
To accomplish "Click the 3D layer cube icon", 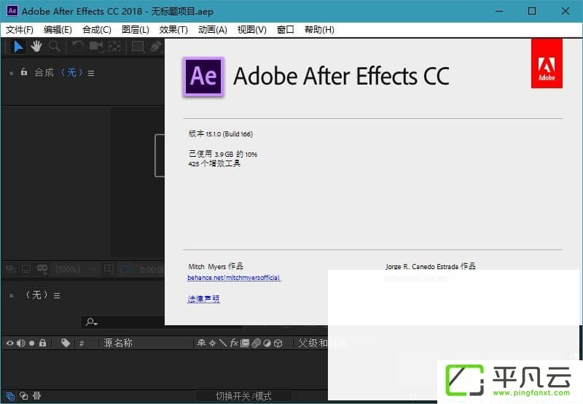I will tap(278, 343).
